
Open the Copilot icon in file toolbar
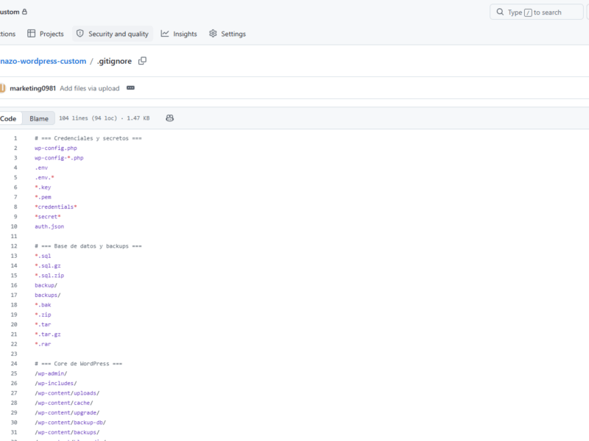(170, 118)
